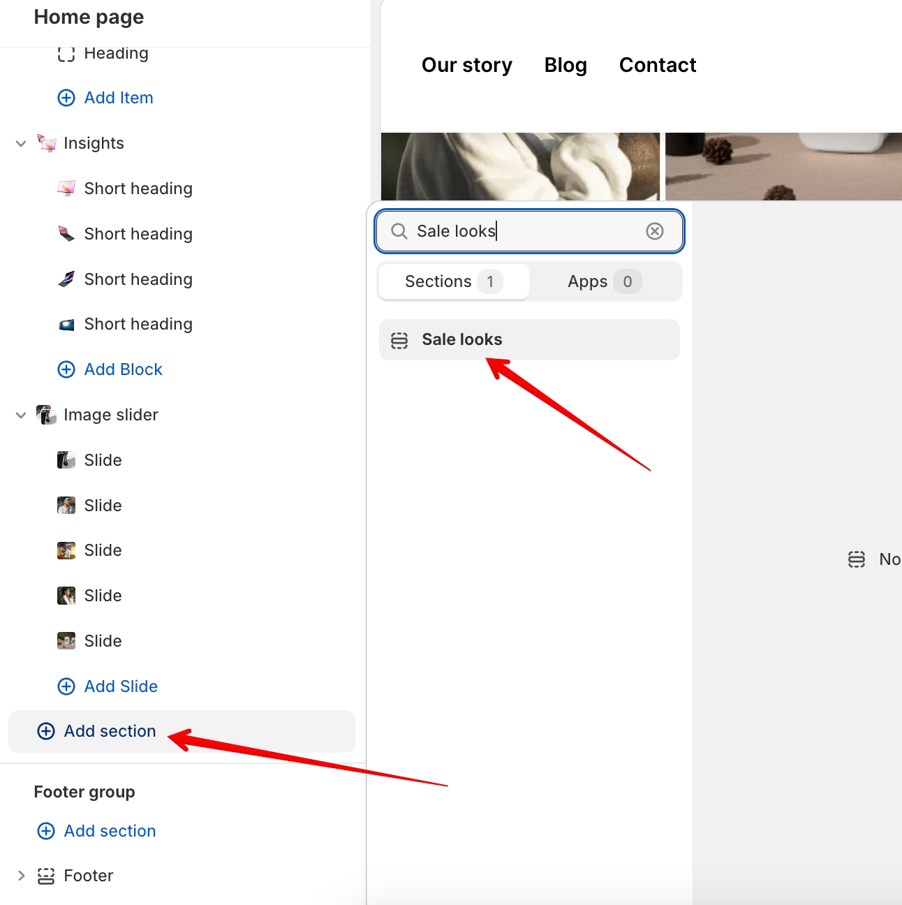The image size is (902, 905).
Task: Click the Footer section icon
Action: point(46,876)
